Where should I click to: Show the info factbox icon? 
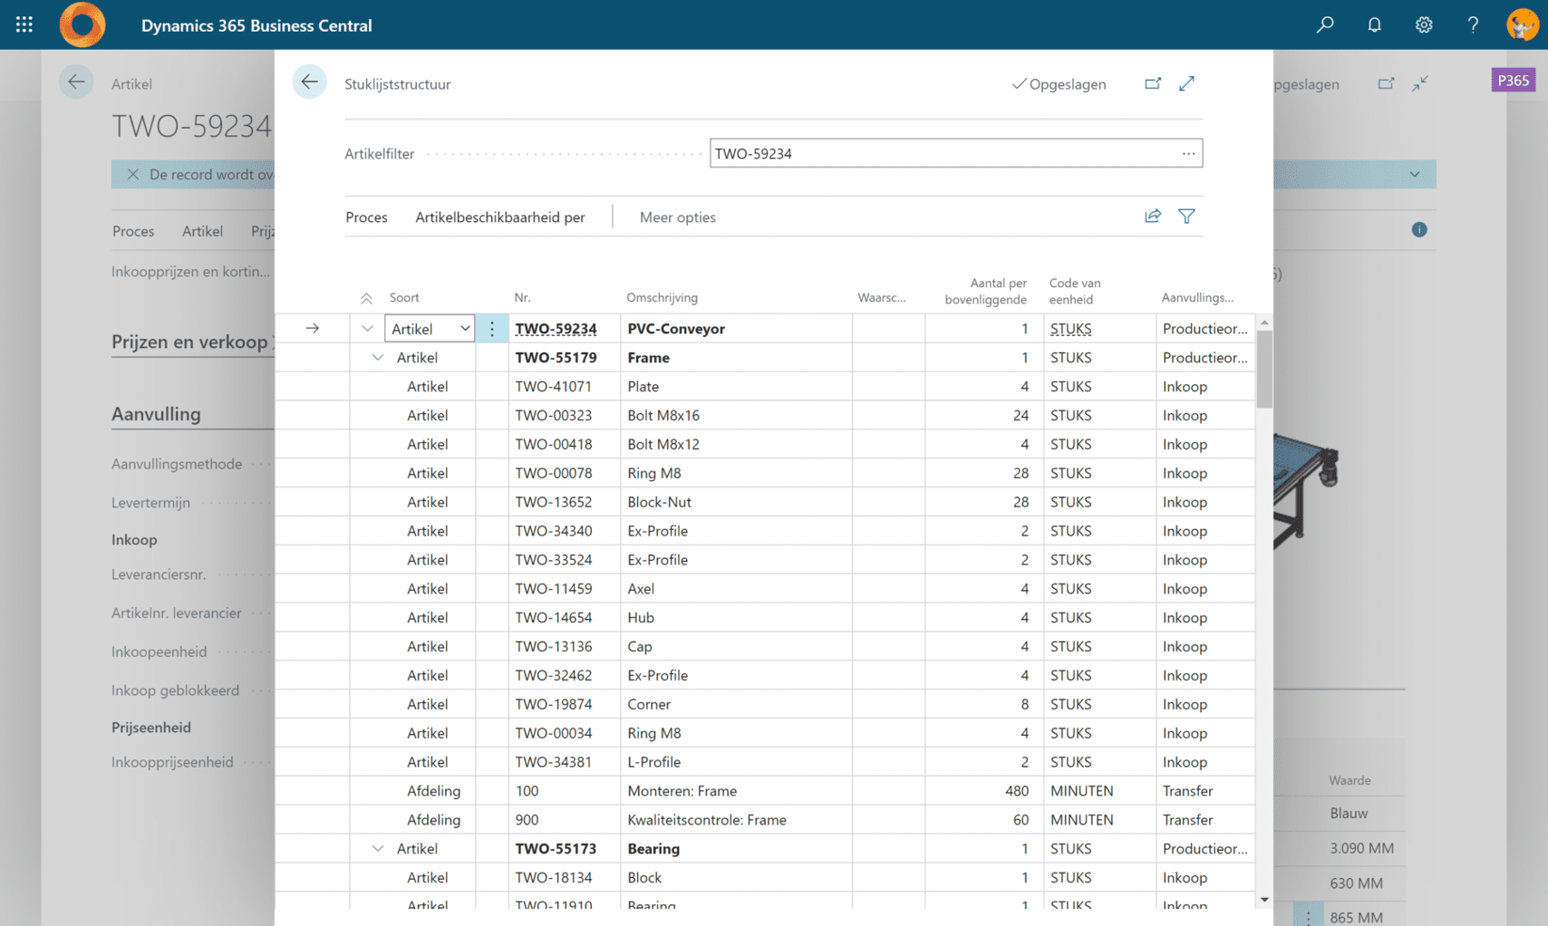pyautogui.click(x=1419, y=230)
